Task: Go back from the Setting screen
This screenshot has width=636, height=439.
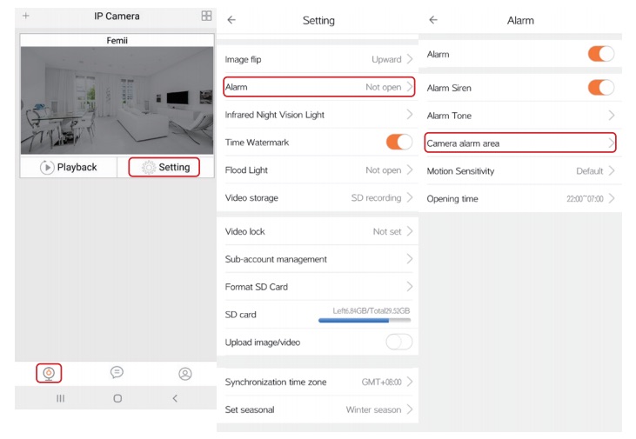Action: pos(231,20)
